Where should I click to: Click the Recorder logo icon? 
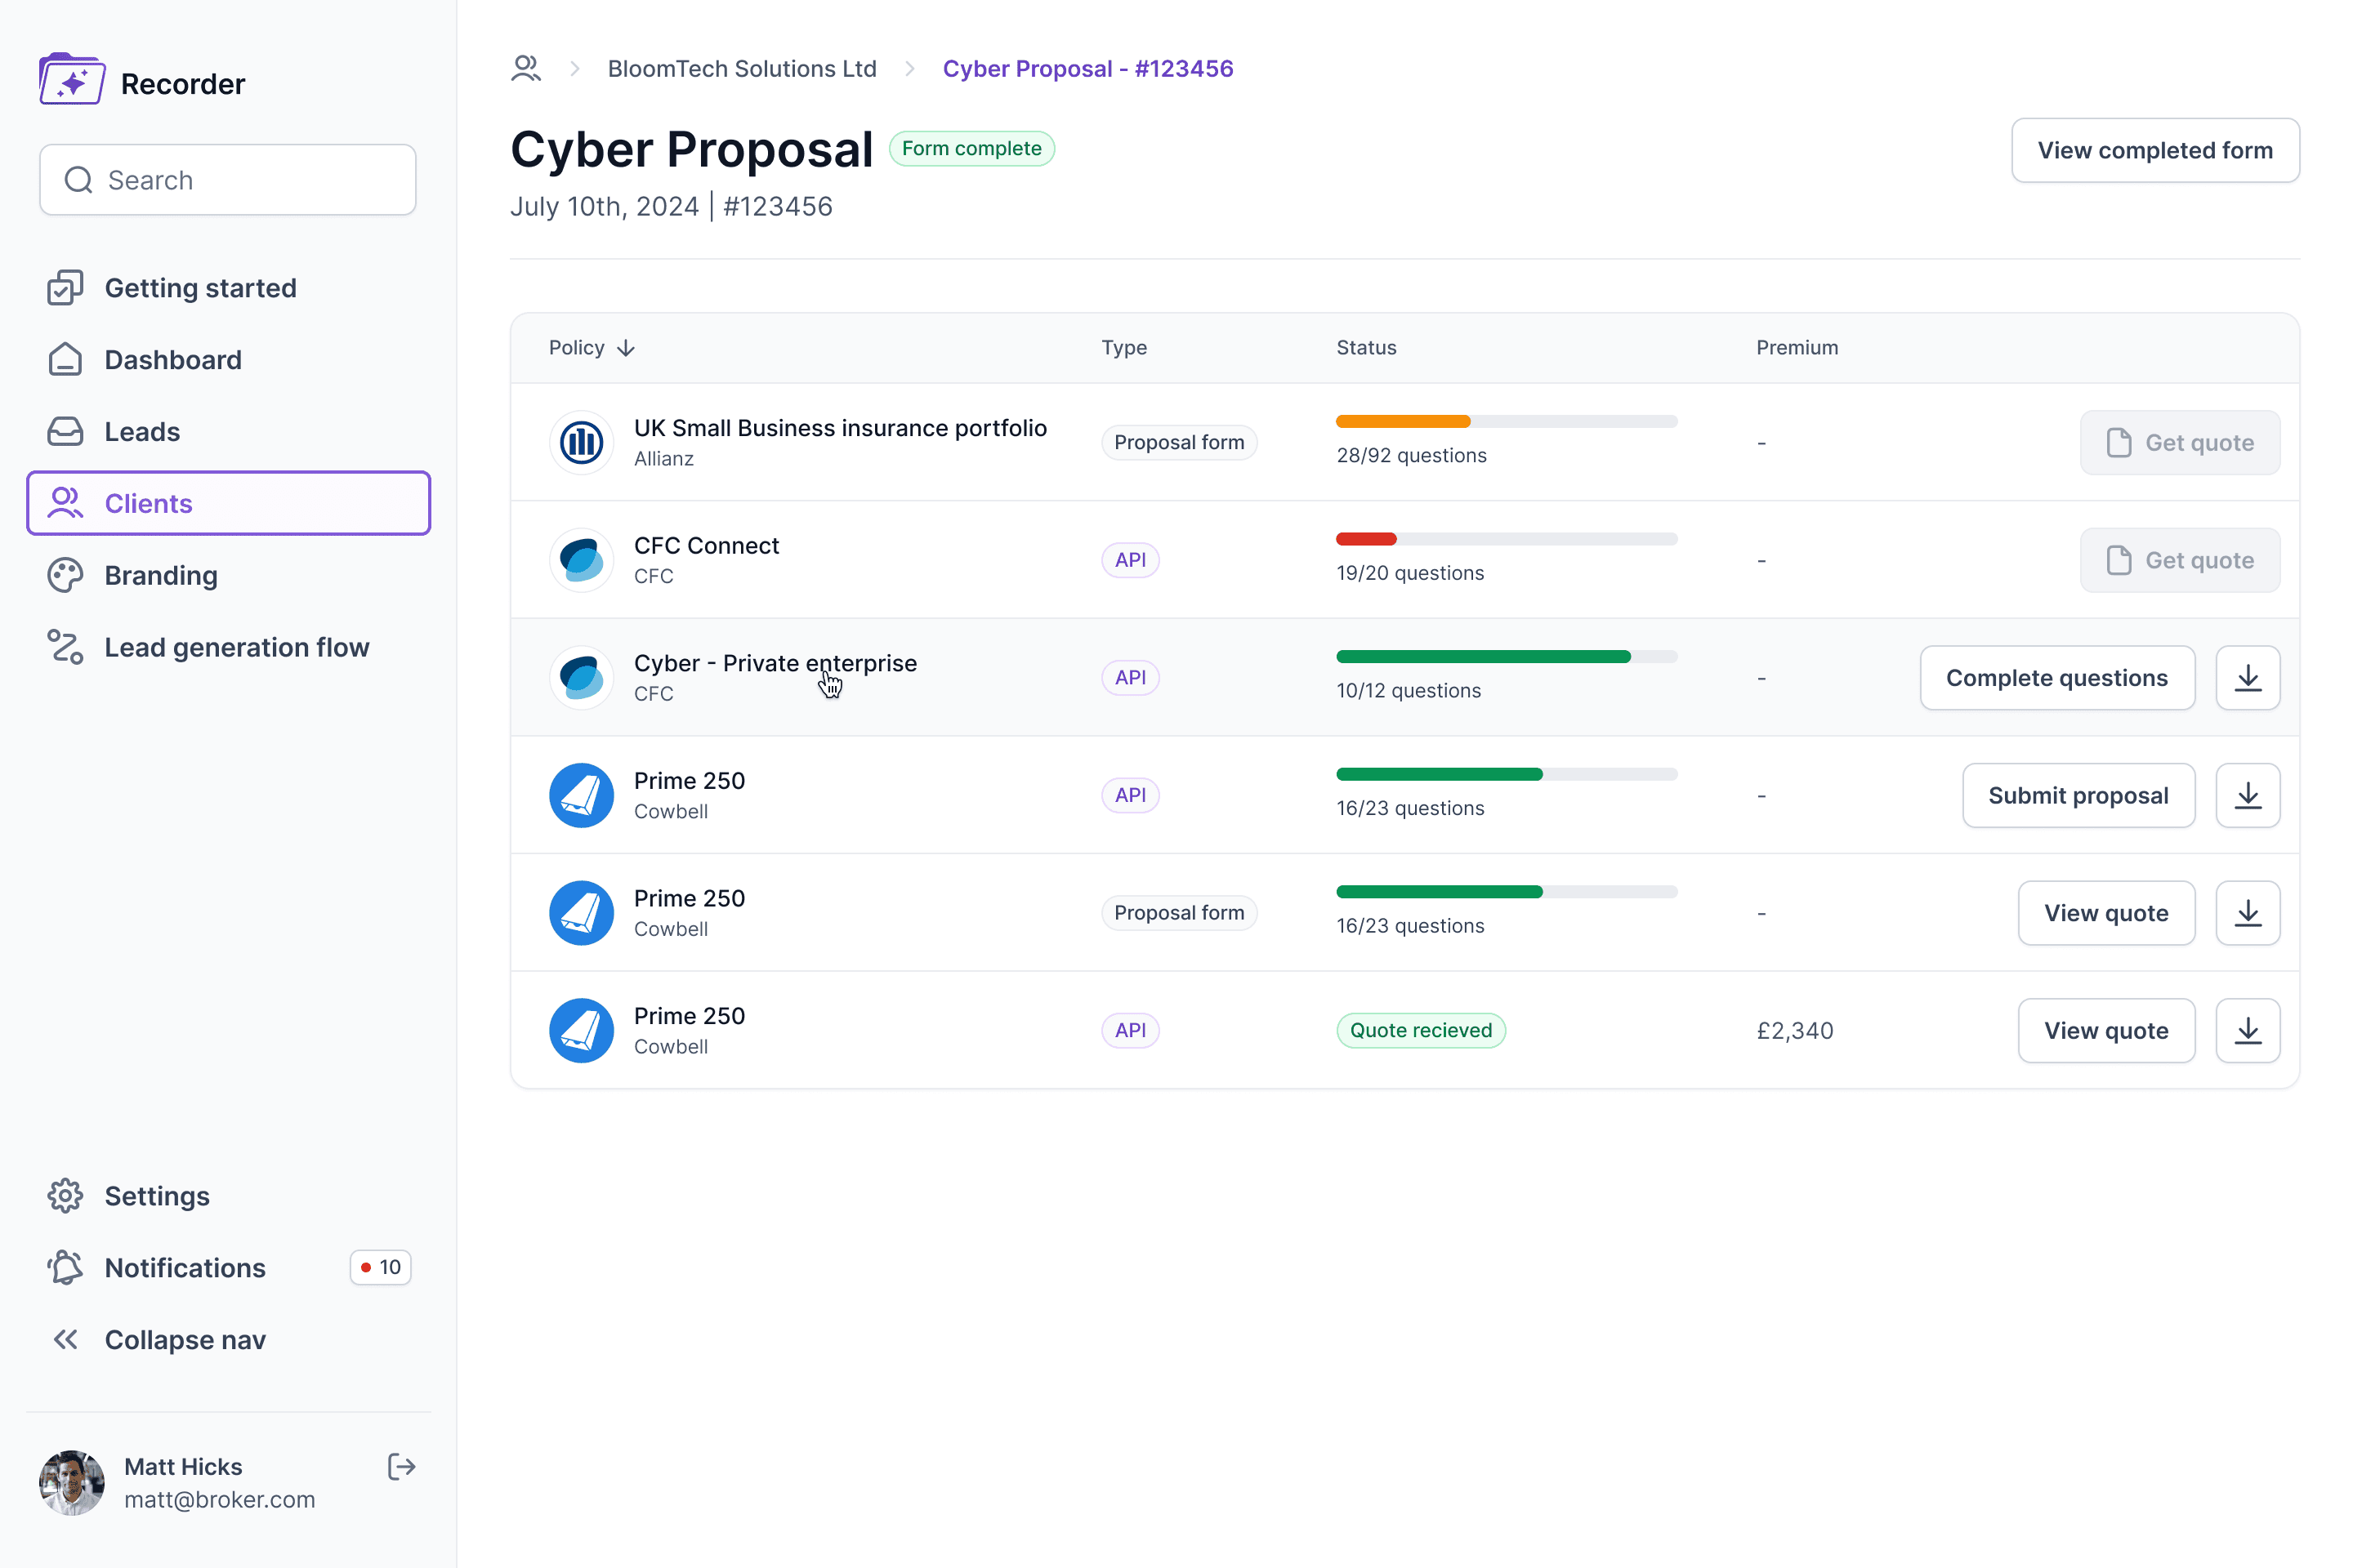pos(71,80)
